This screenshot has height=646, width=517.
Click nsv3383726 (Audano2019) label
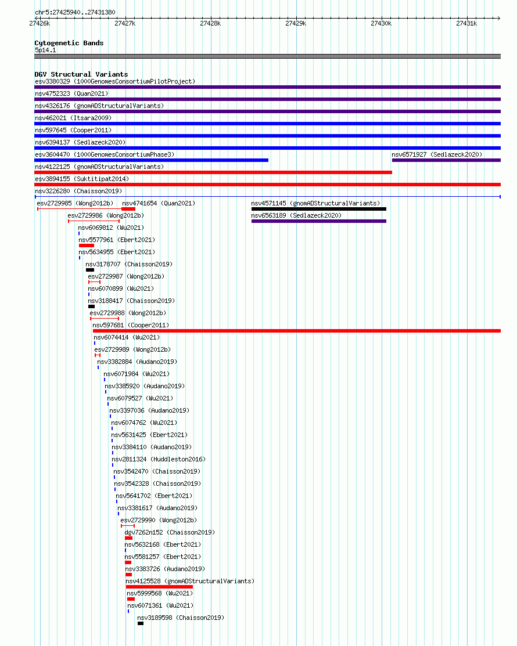(166, 569)
